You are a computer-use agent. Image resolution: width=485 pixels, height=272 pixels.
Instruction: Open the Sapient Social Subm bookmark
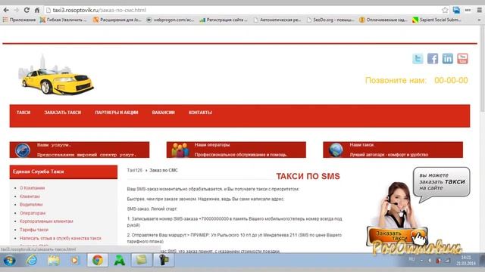pyautogui.click(x=436, y=20)
